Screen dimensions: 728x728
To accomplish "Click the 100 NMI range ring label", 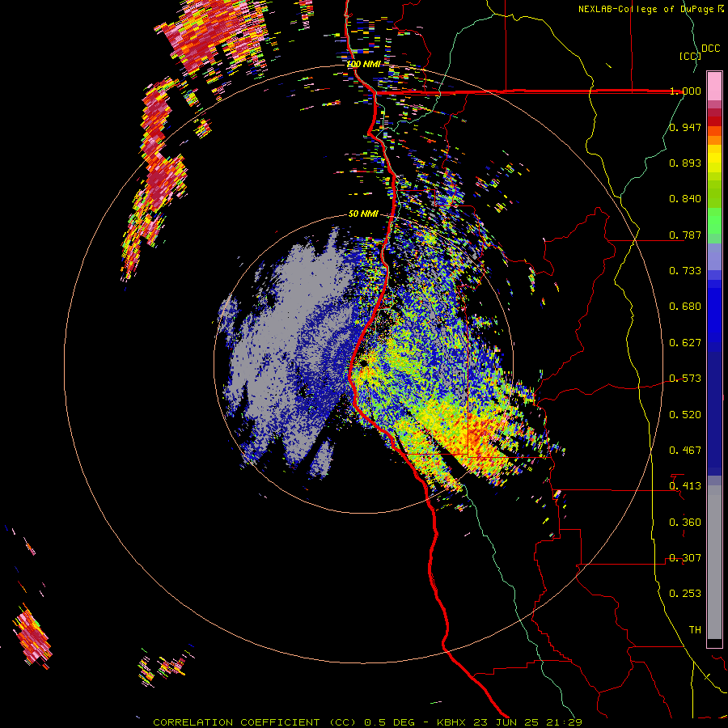I will (x=363, y=64).
